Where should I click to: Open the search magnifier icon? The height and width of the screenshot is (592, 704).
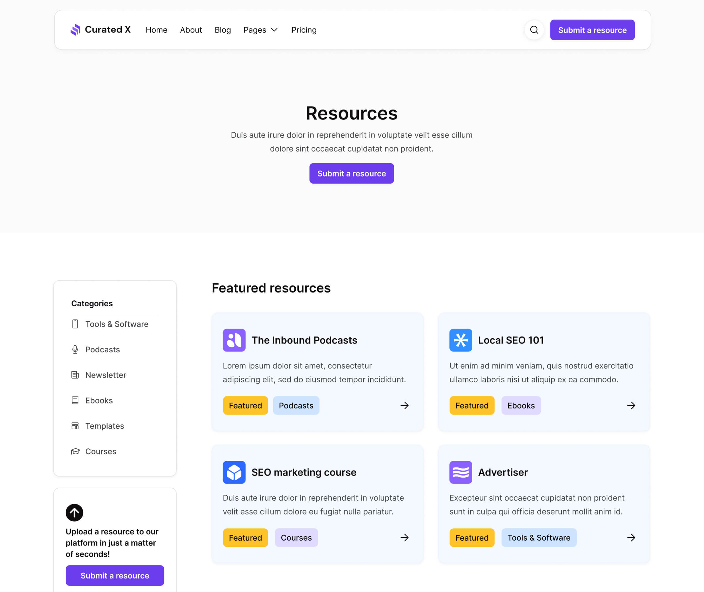(534, 30)
